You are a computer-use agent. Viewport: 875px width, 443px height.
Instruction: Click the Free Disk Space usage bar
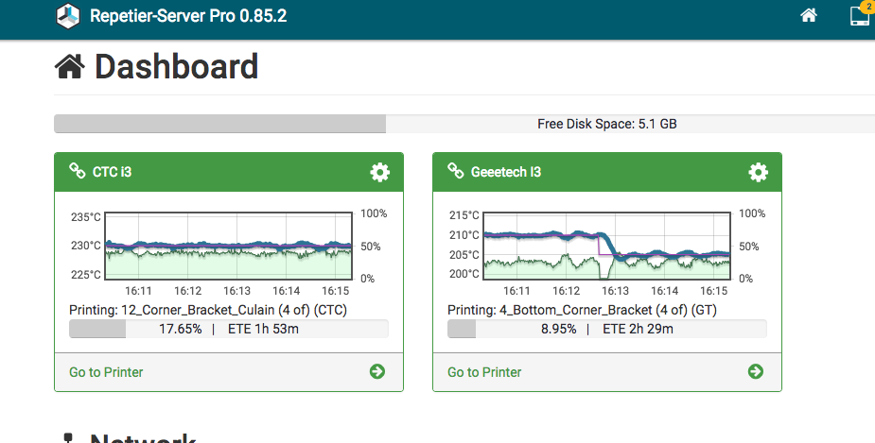pos(464,124)
